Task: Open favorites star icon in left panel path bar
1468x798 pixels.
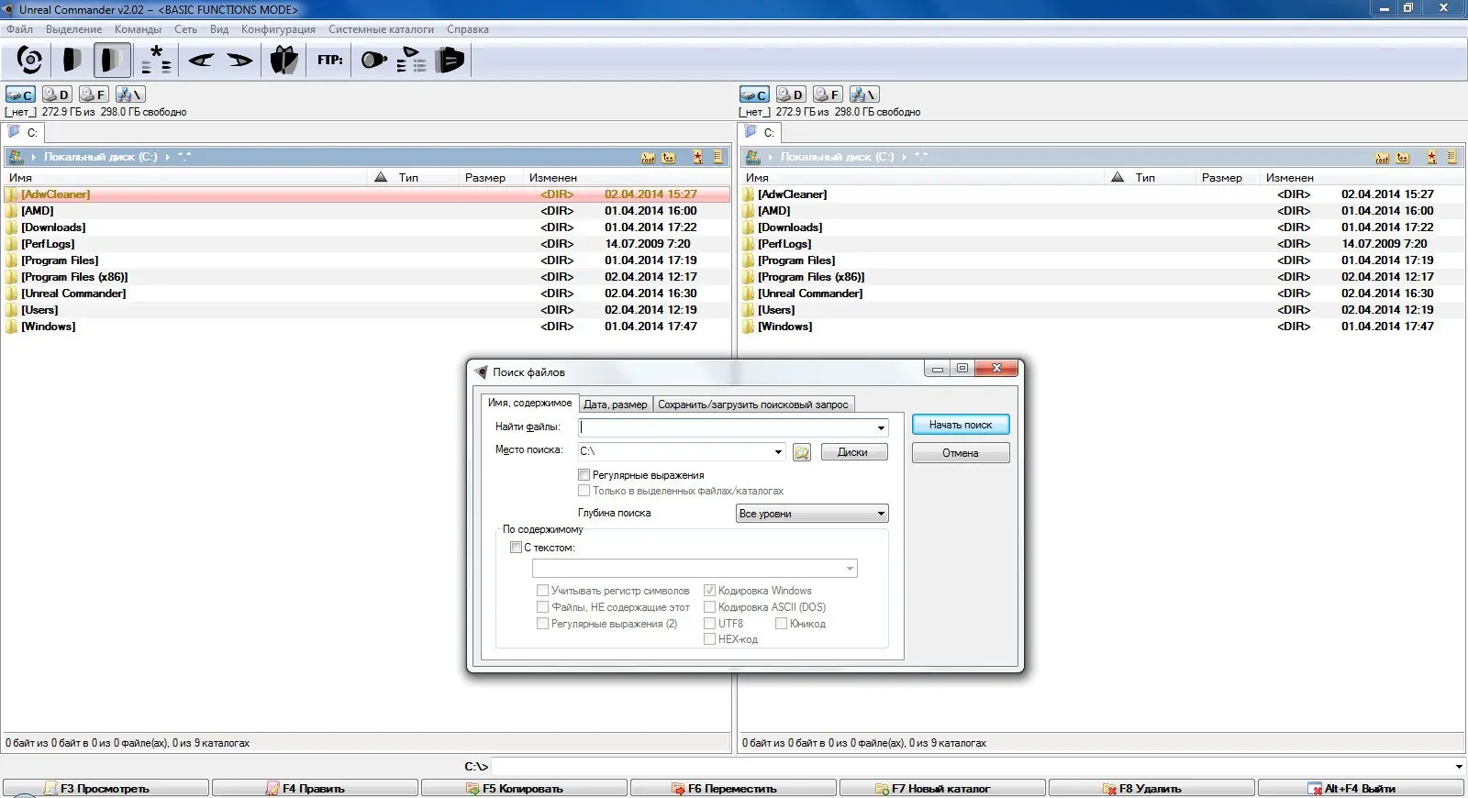Action: [x=698, y=158]
